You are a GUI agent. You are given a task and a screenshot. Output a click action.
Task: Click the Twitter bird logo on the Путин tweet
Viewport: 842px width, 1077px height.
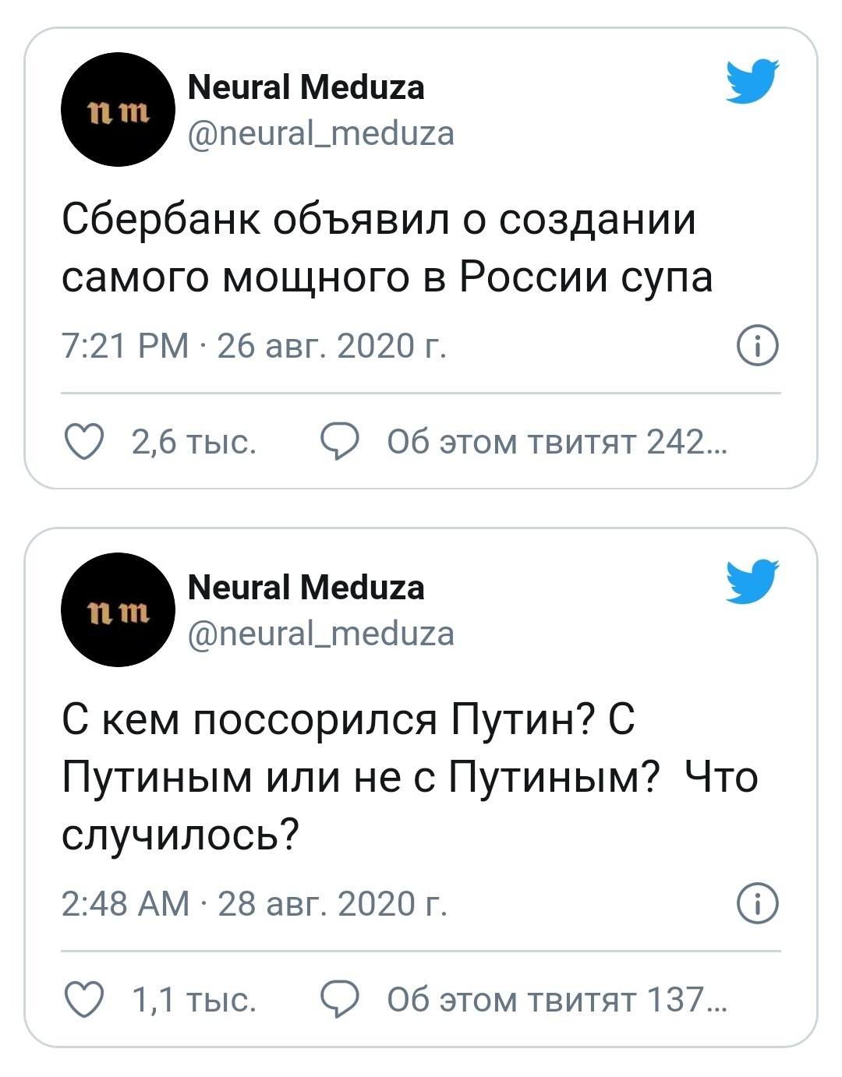click(x=752, y=581)
